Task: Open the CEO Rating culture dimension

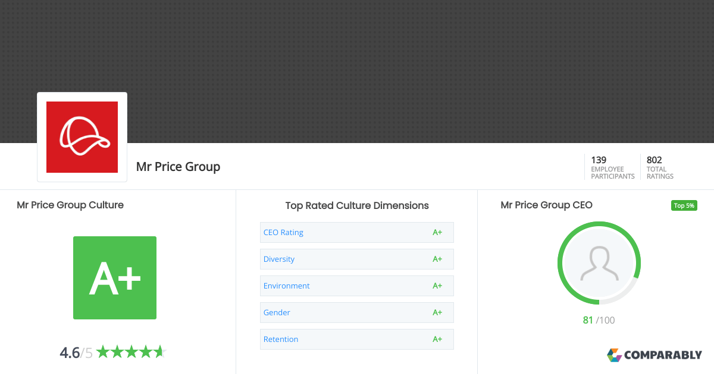Action: point(283,232)
